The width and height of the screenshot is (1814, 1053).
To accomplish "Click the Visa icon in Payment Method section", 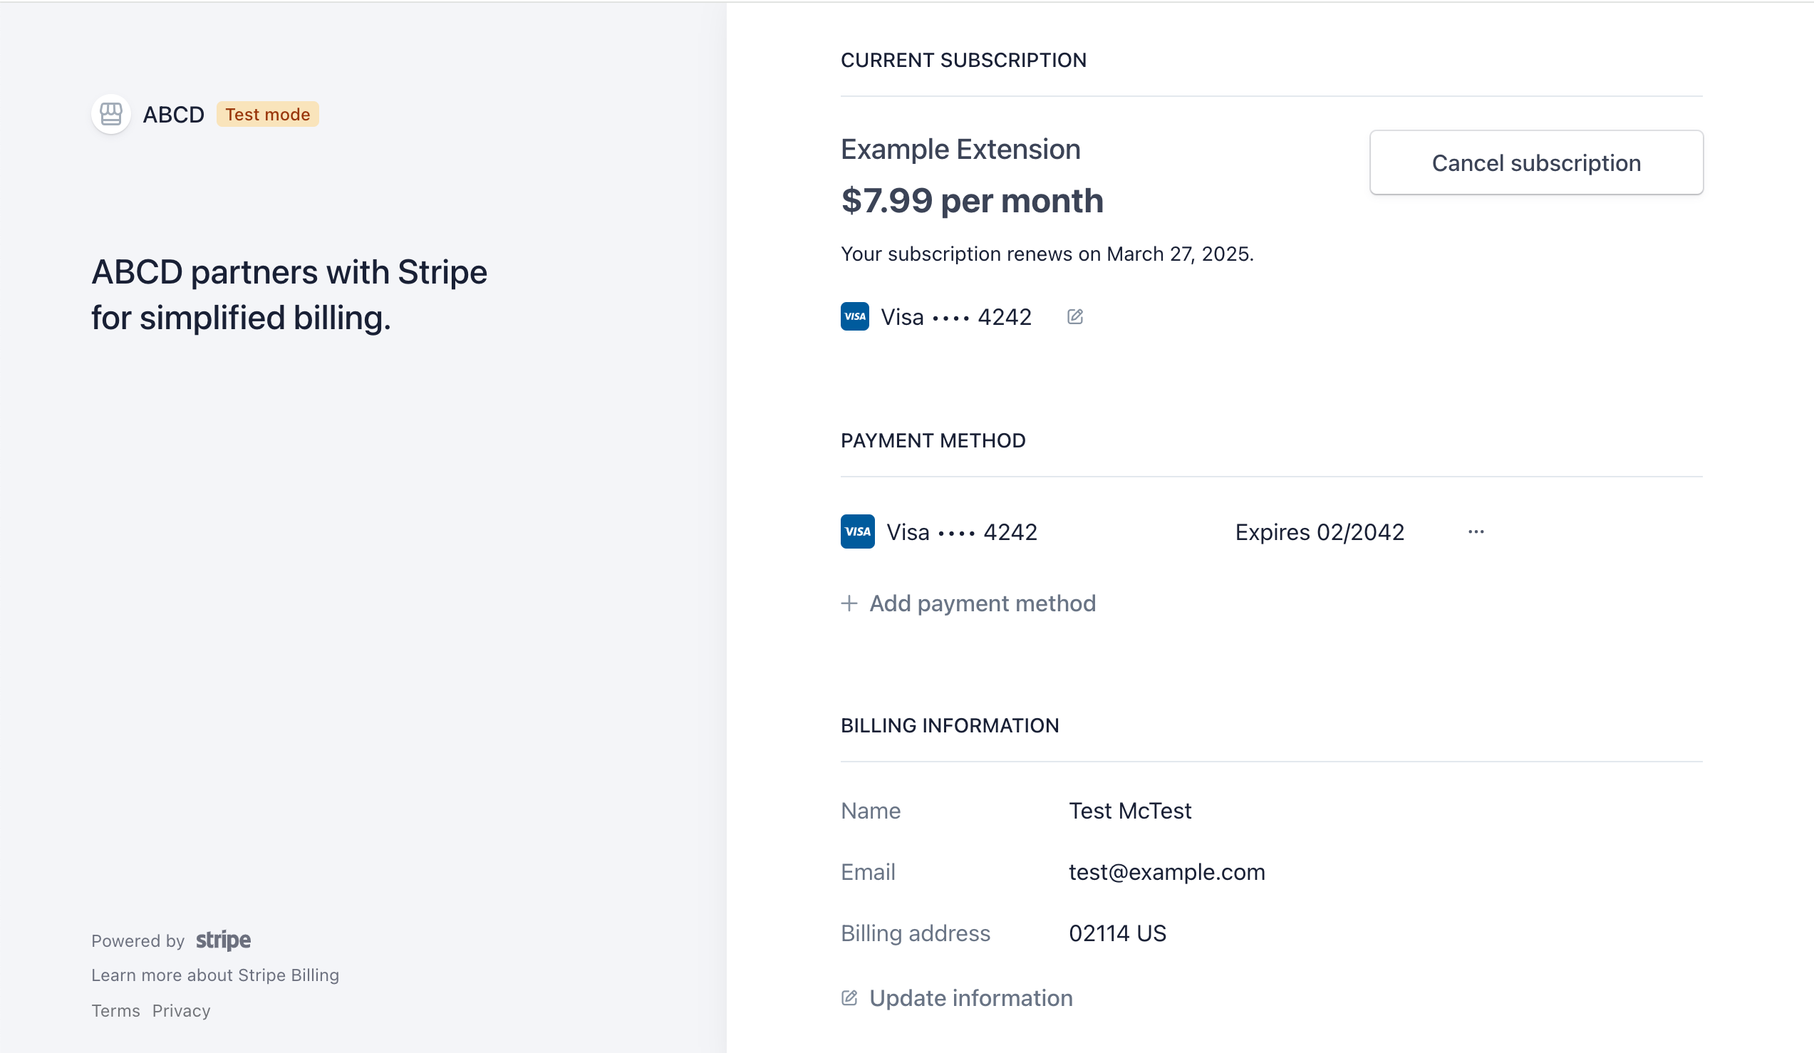I will [x=858, y=531].
